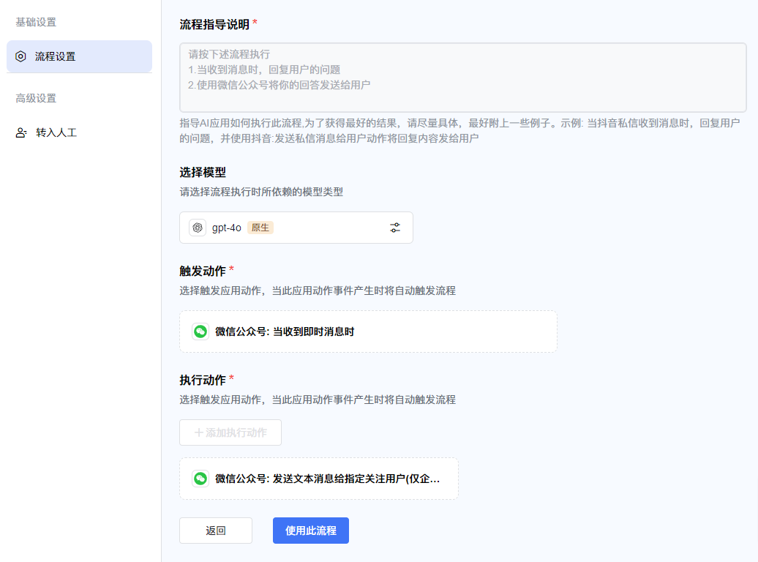
Task: Click the OpenAI logo in model selector
Action: [x=198, y=228]
